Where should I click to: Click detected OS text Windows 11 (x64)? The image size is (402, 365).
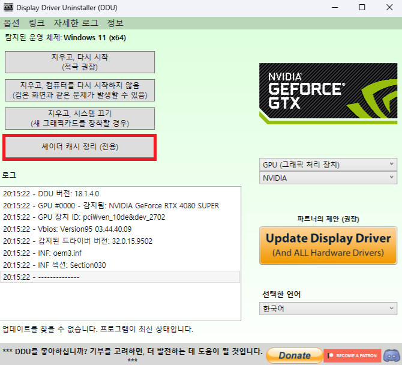[95, 38]
